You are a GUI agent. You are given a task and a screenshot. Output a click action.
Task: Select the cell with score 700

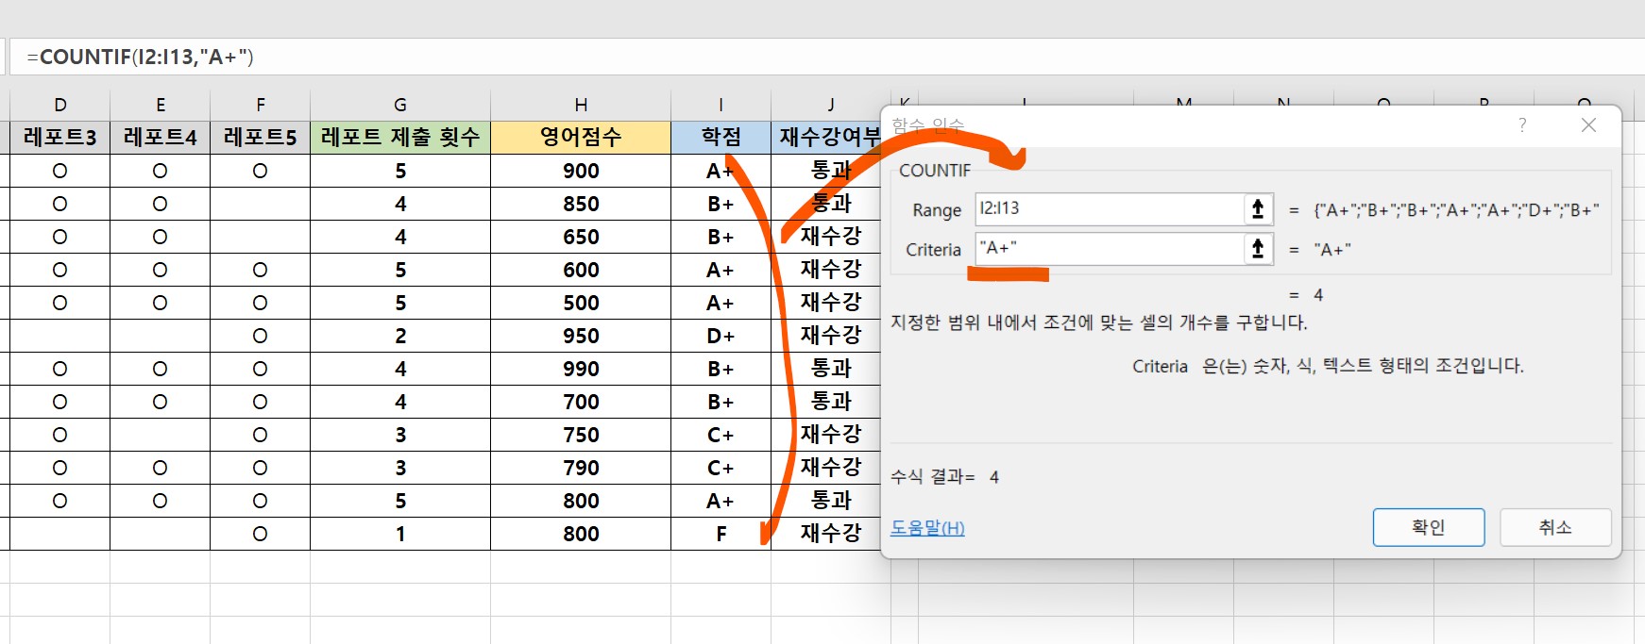pyautogui.click(x=581, y=402)
